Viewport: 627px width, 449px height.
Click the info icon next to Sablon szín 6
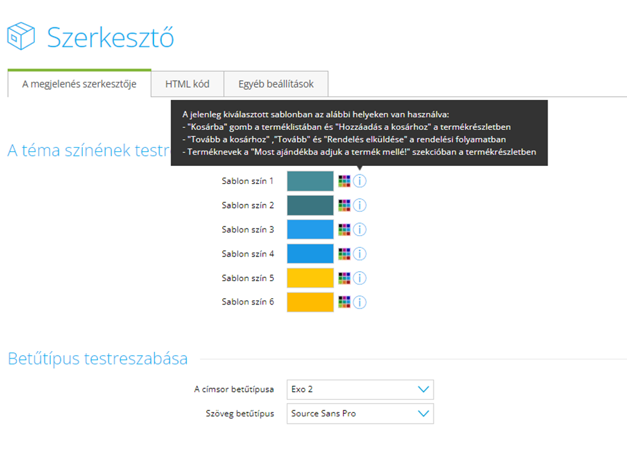point(360,302)
